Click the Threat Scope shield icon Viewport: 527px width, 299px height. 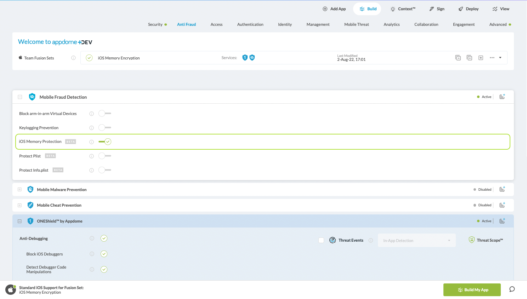471,240
